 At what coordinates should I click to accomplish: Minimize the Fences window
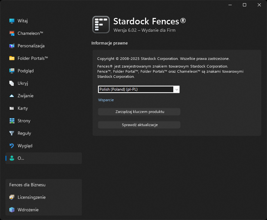tap(230, 5)
